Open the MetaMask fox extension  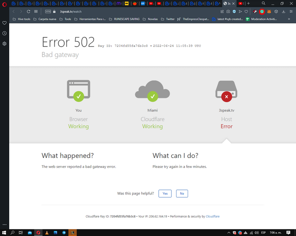(269, 12)
